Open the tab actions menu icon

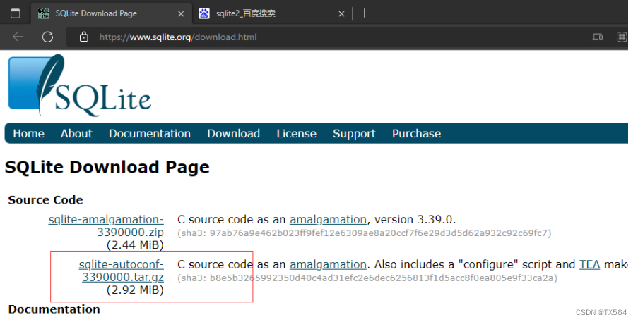pyautogui.click(x=15, y=13)
